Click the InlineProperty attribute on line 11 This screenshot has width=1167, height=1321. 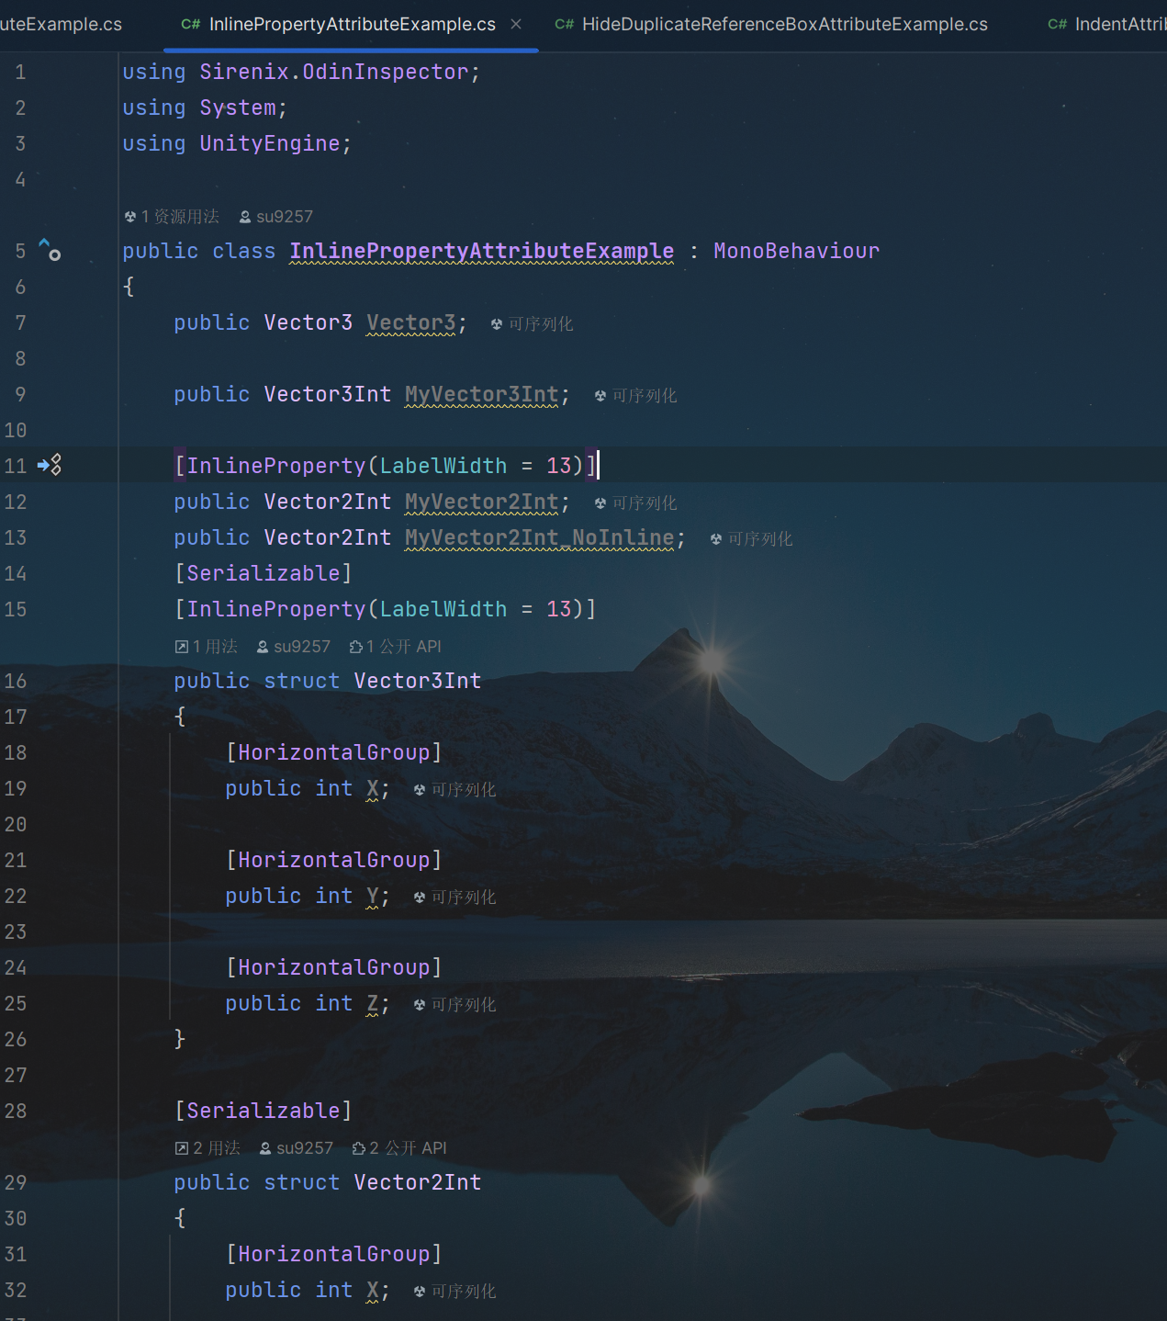click(x=276, y=466)
